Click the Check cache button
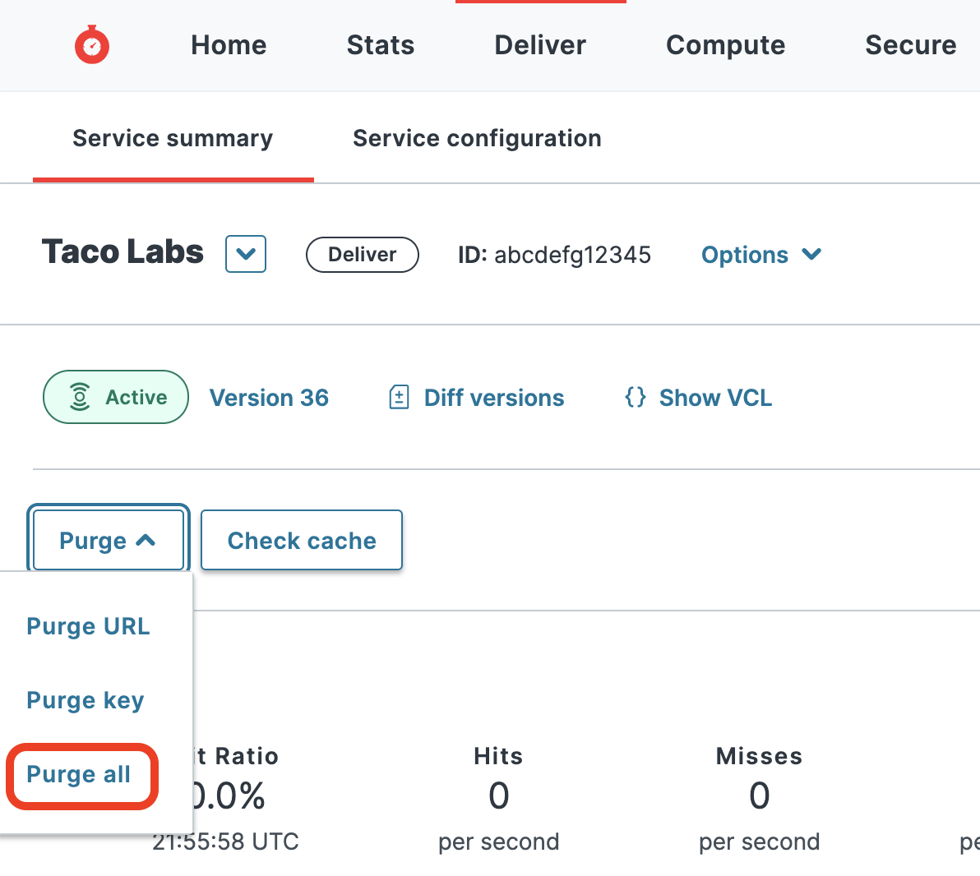 point(301,540)
